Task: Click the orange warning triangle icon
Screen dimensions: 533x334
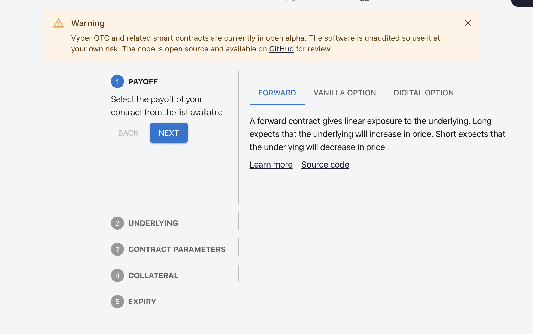Action: tap(59, 23)
